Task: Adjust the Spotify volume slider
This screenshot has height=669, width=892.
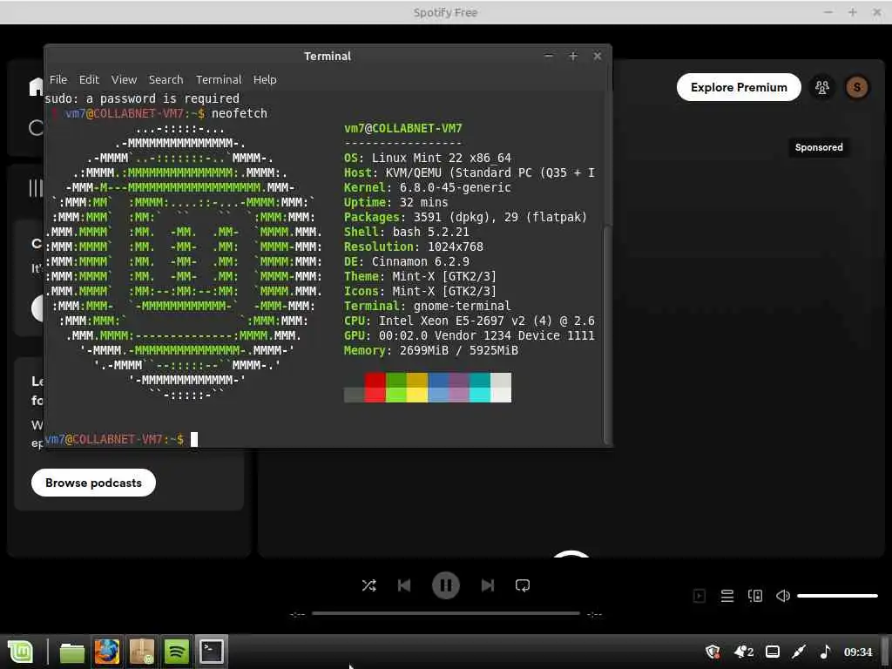Action: point(837,596)
